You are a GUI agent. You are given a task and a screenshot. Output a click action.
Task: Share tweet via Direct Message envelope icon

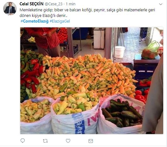91,141
